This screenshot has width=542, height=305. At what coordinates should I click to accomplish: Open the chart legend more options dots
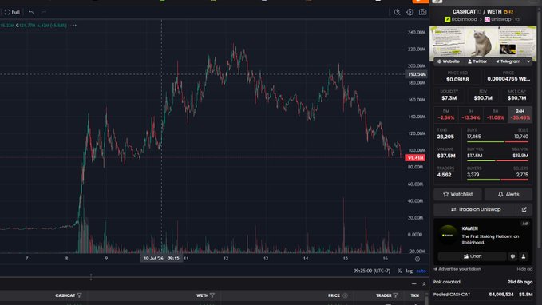coord(74,26)
